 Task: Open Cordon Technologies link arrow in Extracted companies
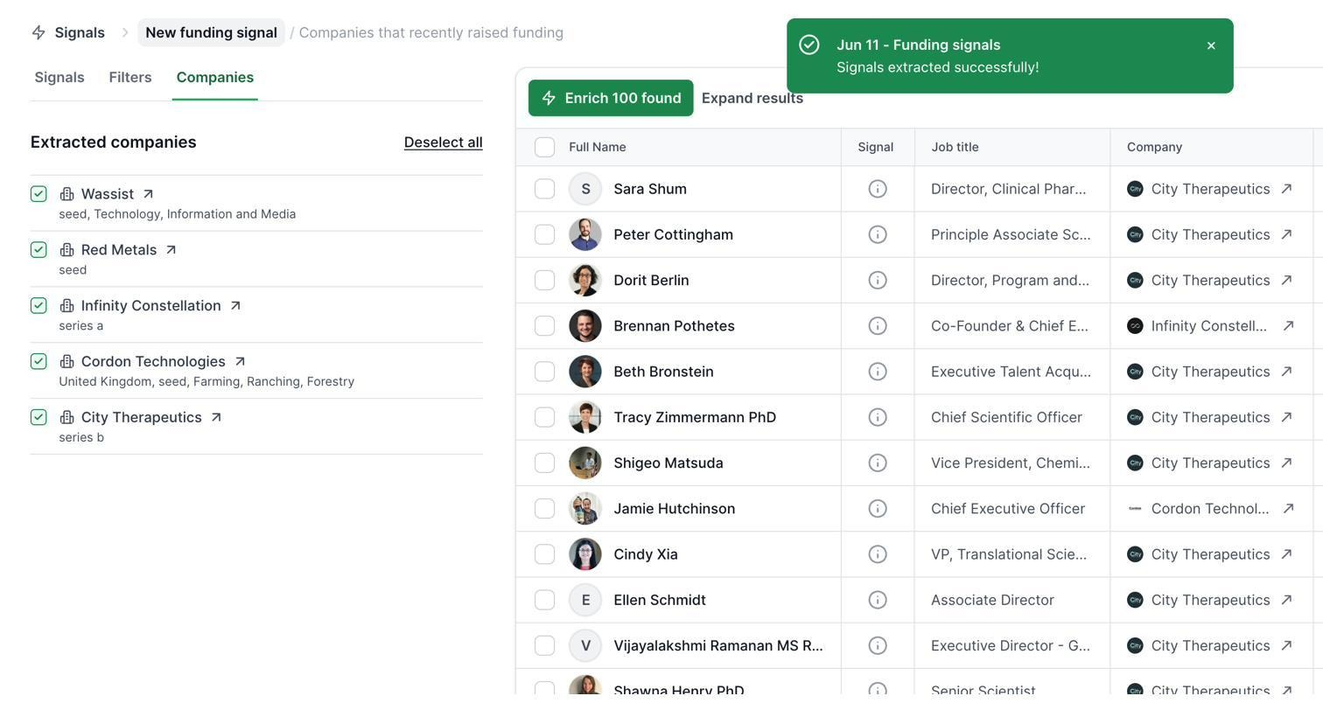pyautogui.click(x=240, y=362)
